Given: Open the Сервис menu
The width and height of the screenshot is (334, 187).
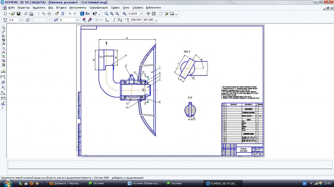Looking at the screenshot, I should coord(115,8).
